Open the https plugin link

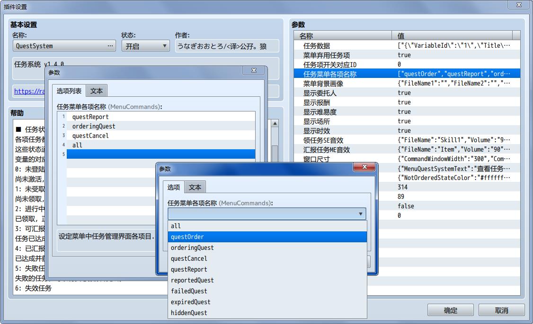tap(29, 91)
